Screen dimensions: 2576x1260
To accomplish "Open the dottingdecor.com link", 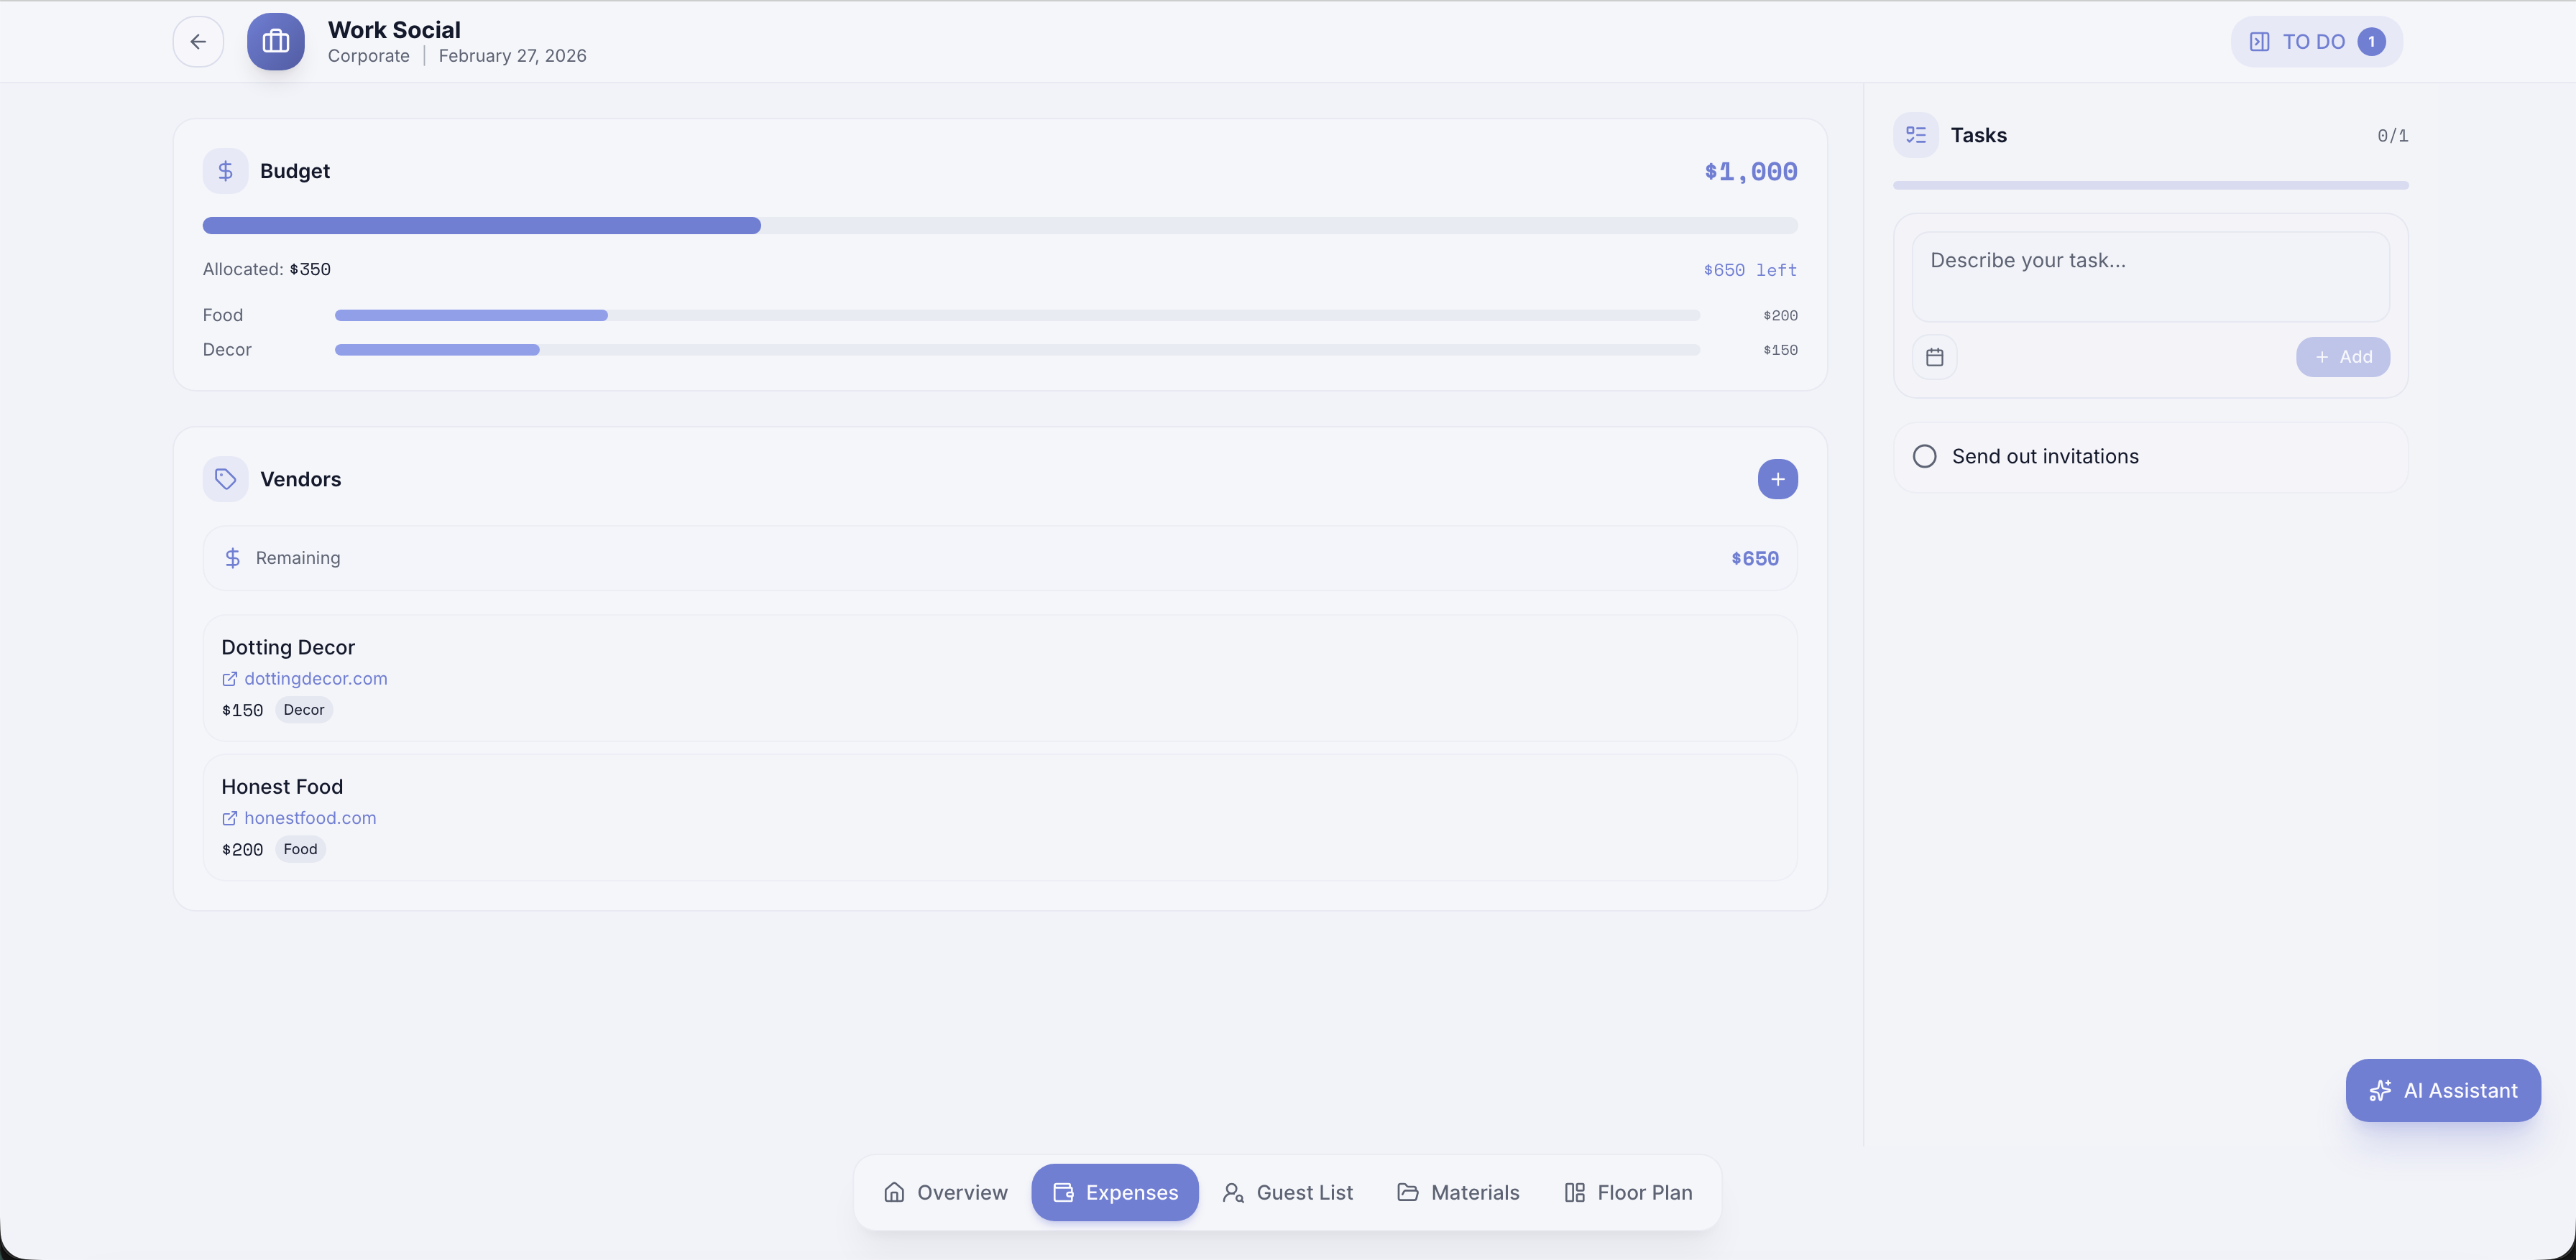I will coord(315,678).
